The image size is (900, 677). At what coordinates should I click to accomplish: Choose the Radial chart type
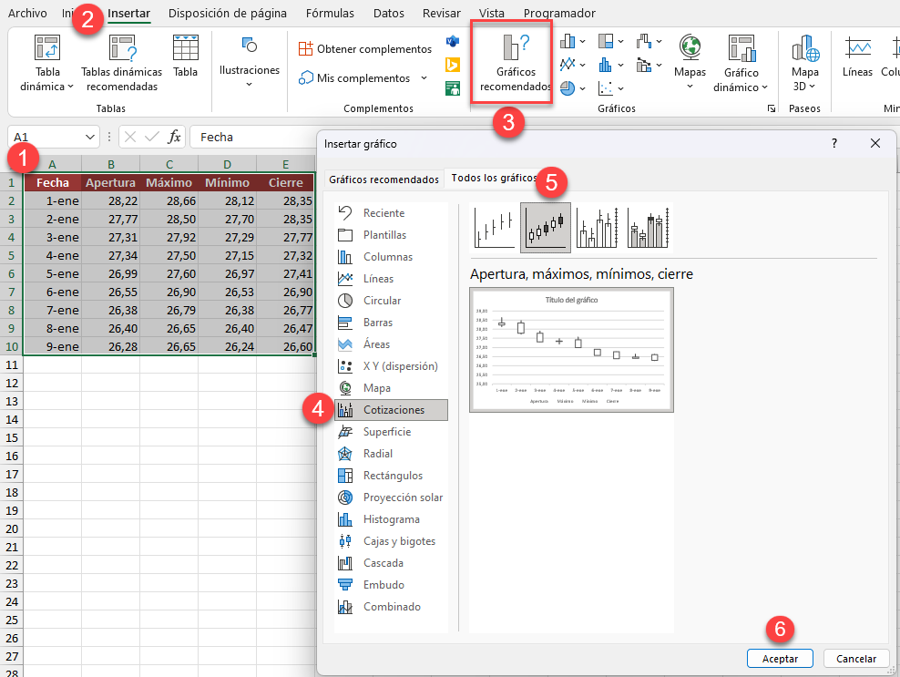click(391, 454)
